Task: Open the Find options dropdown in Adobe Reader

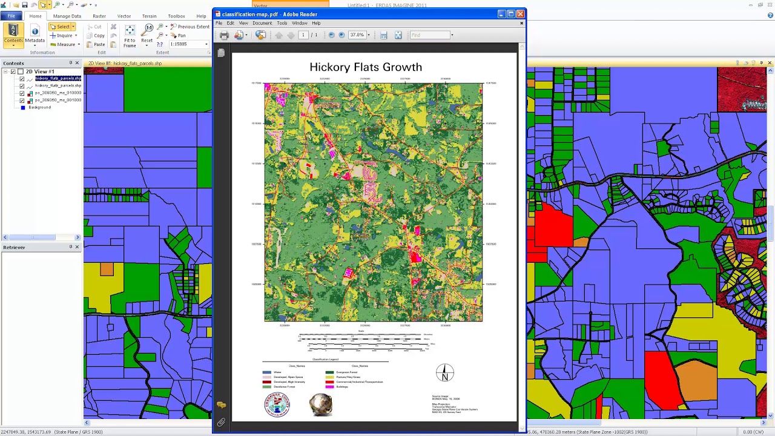Action: 452,35
